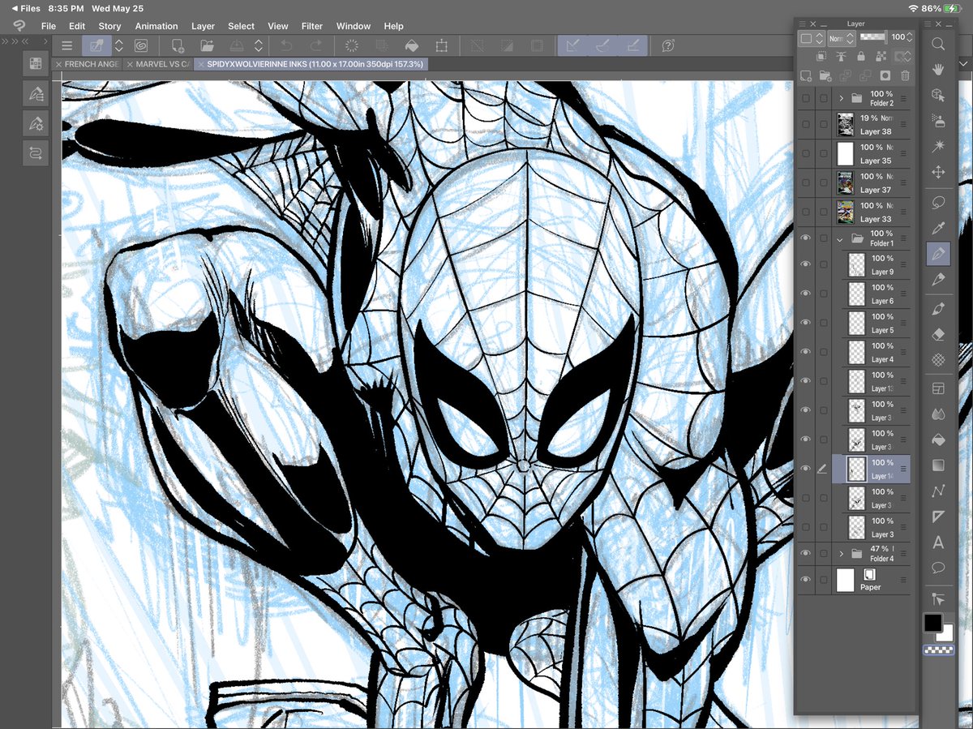The height and width of the screenshot is (729, 973).
Task: Select the highlighted Pen tool
Action: point(938,254)
